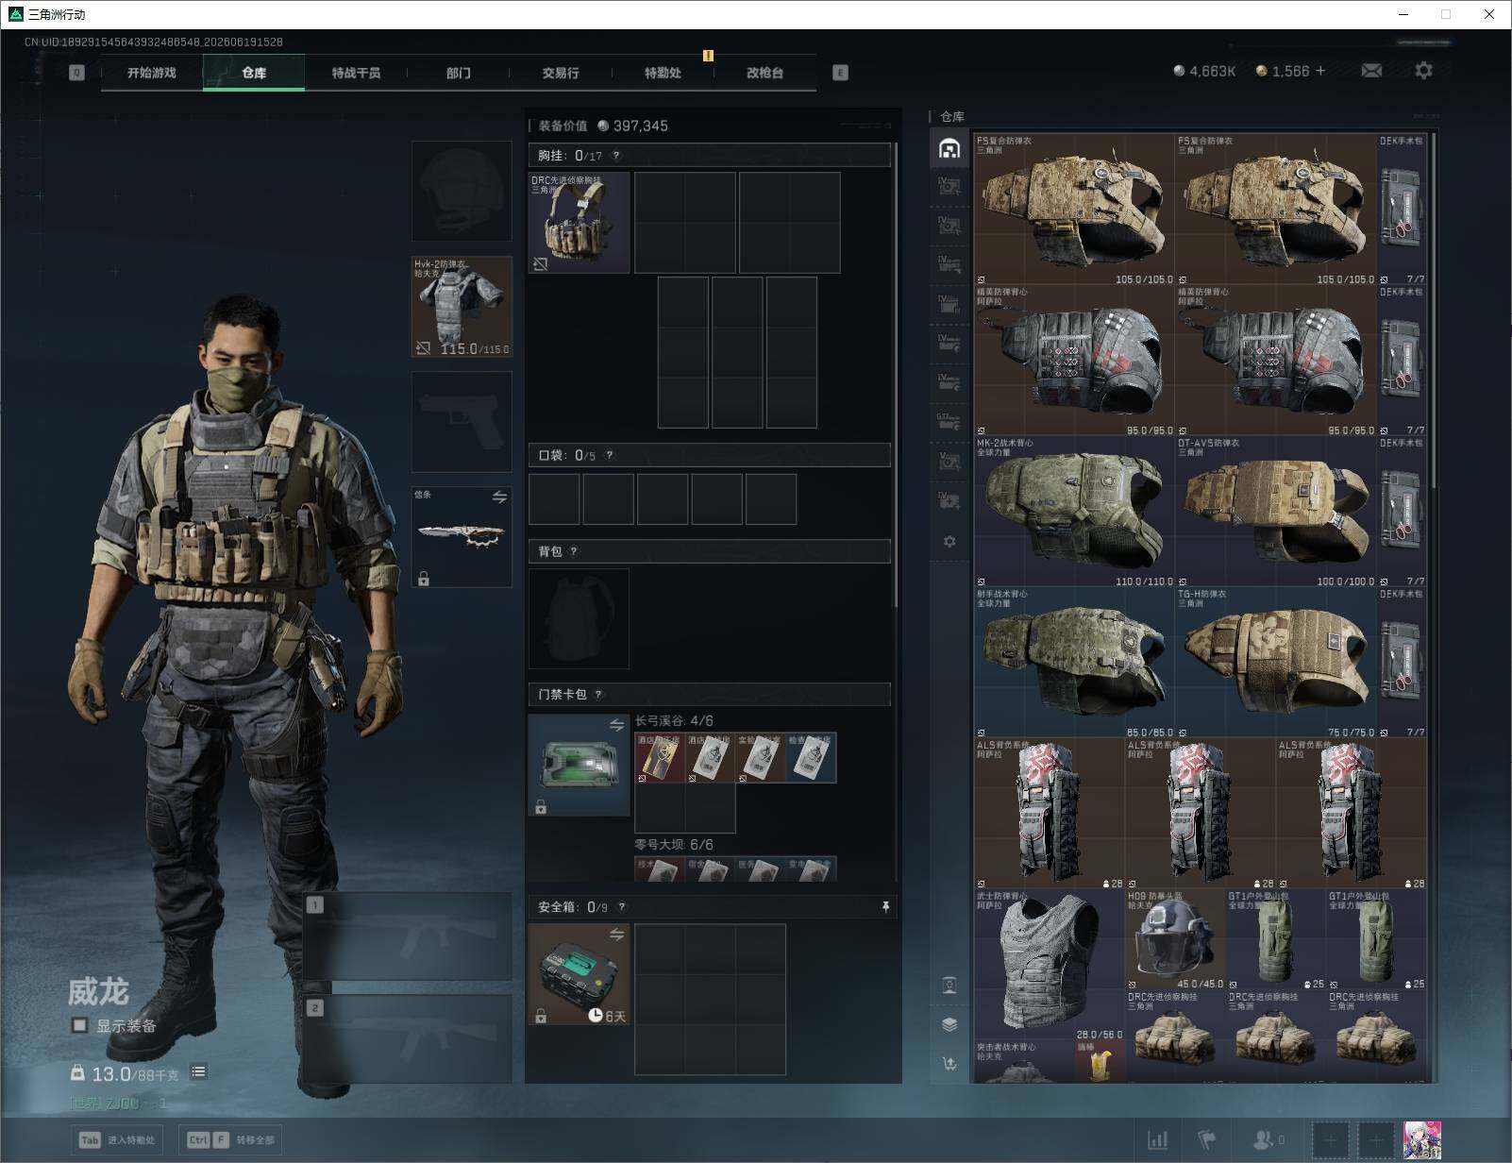Select the main warehouse icon in storage sidebar

coord(949,148)
